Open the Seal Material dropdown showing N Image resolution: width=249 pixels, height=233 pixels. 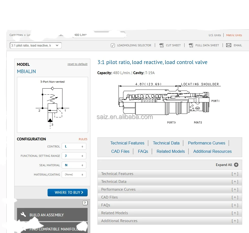coord(74,165)
